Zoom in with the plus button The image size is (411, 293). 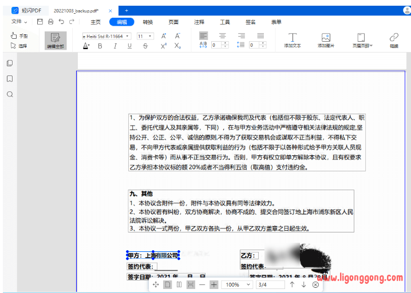point(214,284)
